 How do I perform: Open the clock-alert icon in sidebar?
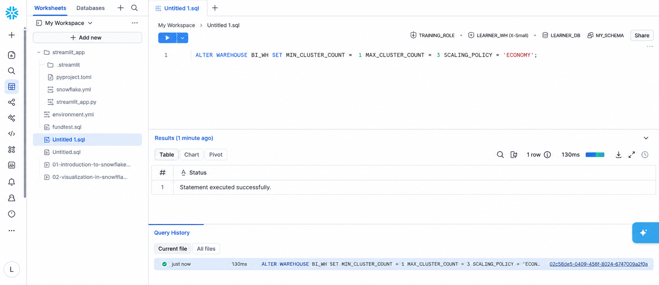12,214
